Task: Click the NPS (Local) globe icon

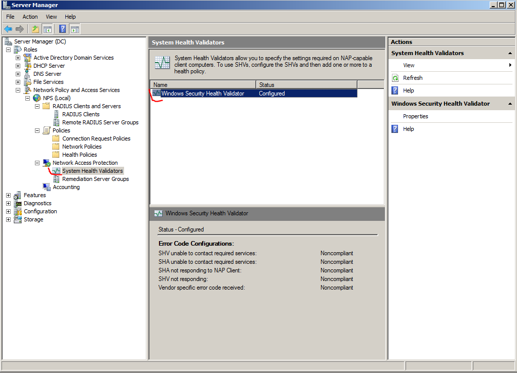Action: (37, 98)
